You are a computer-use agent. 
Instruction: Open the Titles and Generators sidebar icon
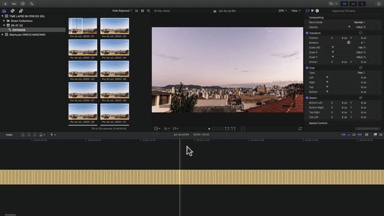[21, 11]
